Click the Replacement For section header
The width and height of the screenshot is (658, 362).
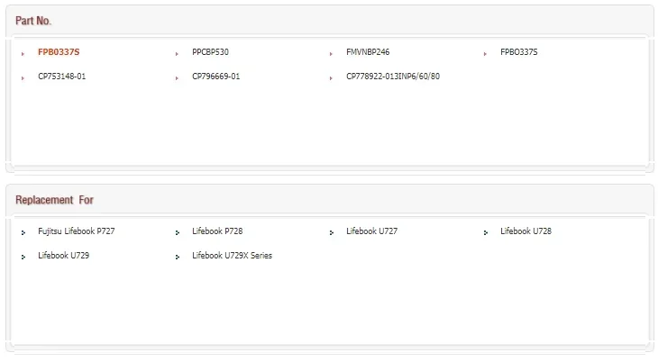coord(54,200)
